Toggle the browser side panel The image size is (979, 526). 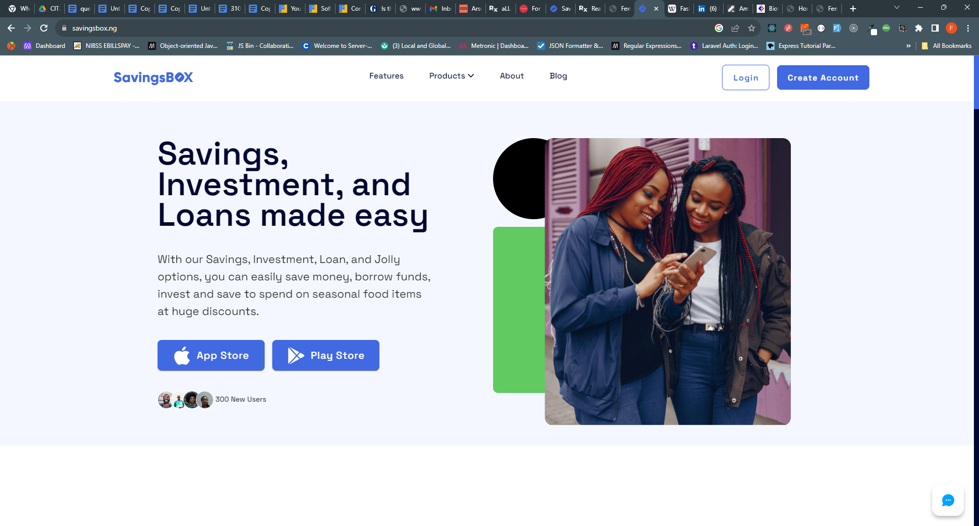point(935,28)
